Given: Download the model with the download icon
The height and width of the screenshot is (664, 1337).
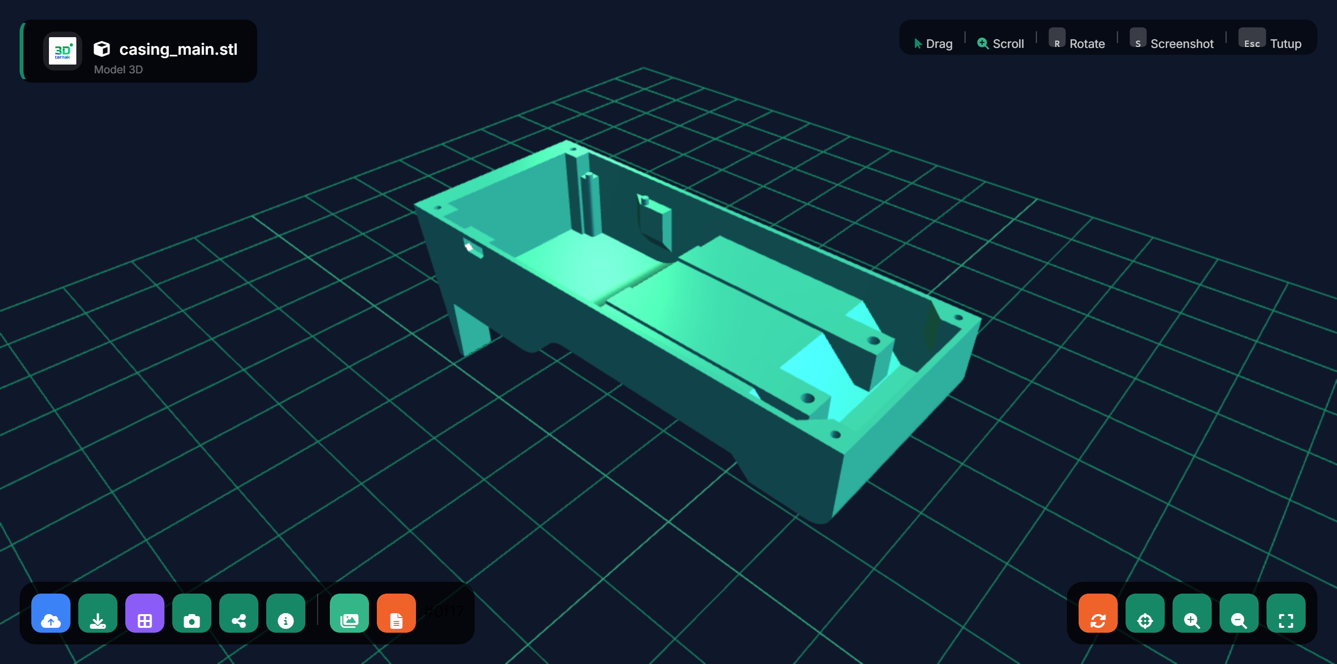Looking at the screenshot, I should point(97,613).
